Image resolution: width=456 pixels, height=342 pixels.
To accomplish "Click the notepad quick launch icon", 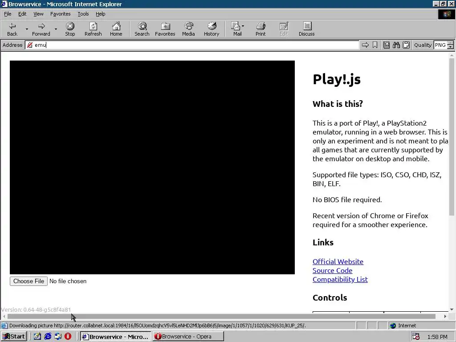I will pos(37,337).
